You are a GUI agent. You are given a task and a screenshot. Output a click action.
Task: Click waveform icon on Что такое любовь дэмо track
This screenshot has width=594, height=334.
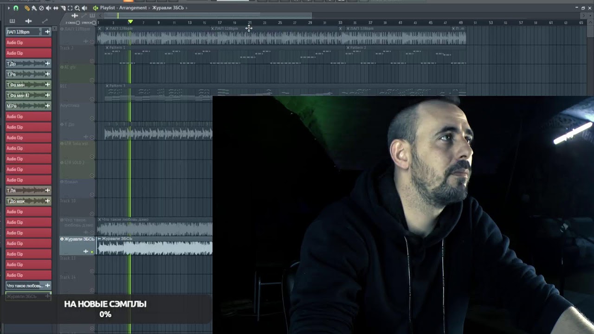[x=85, y=232]
